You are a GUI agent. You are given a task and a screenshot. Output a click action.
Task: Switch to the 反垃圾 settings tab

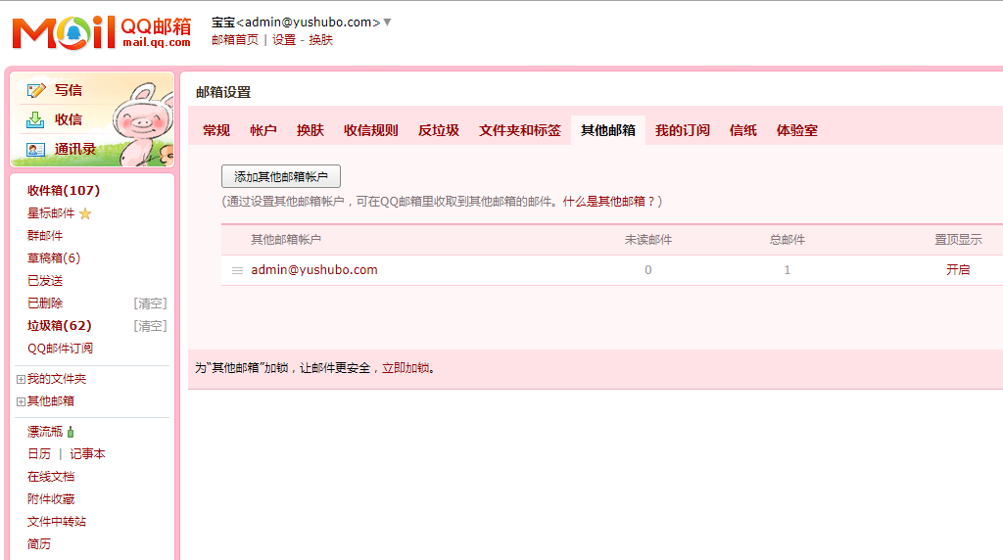438,130
